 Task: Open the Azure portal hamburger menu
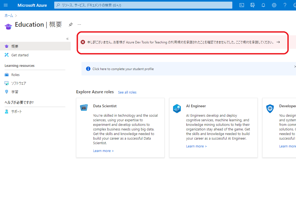6,5
